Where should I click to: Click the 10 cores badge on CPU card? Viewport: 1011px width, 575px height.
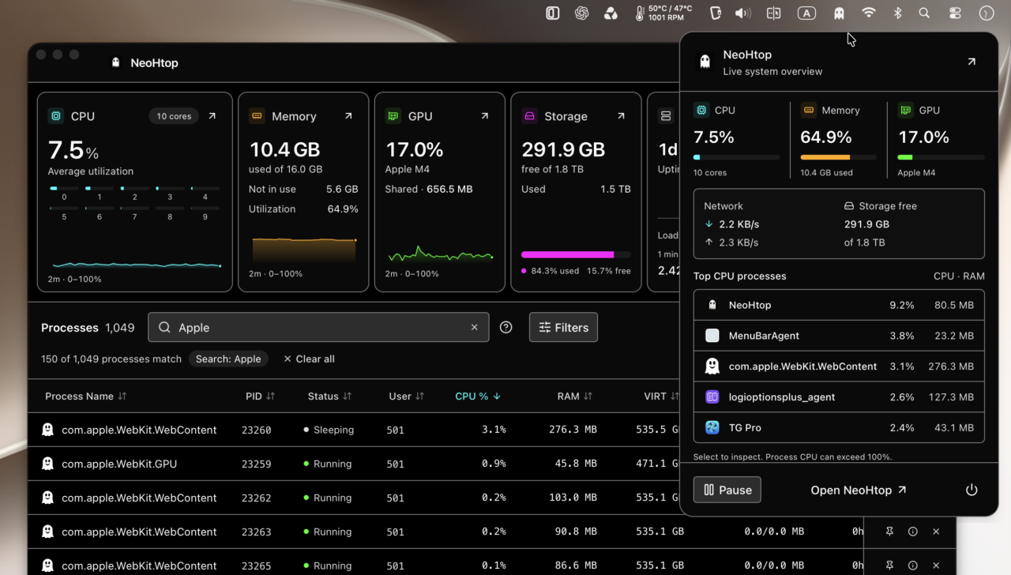point(174,116)
